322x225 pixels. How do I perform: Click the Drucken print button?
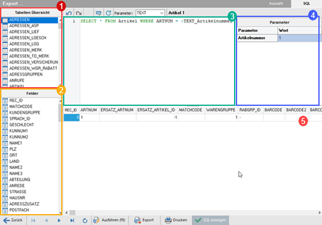pos(176,220)
